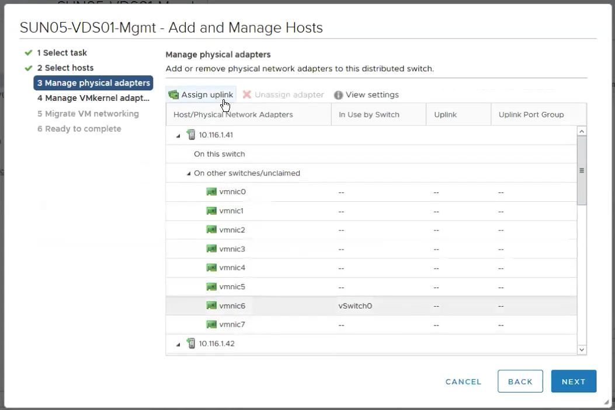Click the 10.116.1.42 host label
The width and height of the screenshot is (615, 410).
pyautogui.click(x=217, y=344)
